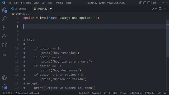The height and width of the screenshot is (95, 169).
Task: Open the Extensions view
Action: point(4,45)
